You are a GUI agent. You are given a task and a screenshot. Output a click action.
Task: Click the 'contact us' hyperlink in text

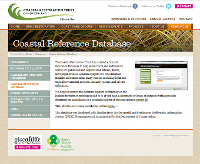[x=142, y=100]
